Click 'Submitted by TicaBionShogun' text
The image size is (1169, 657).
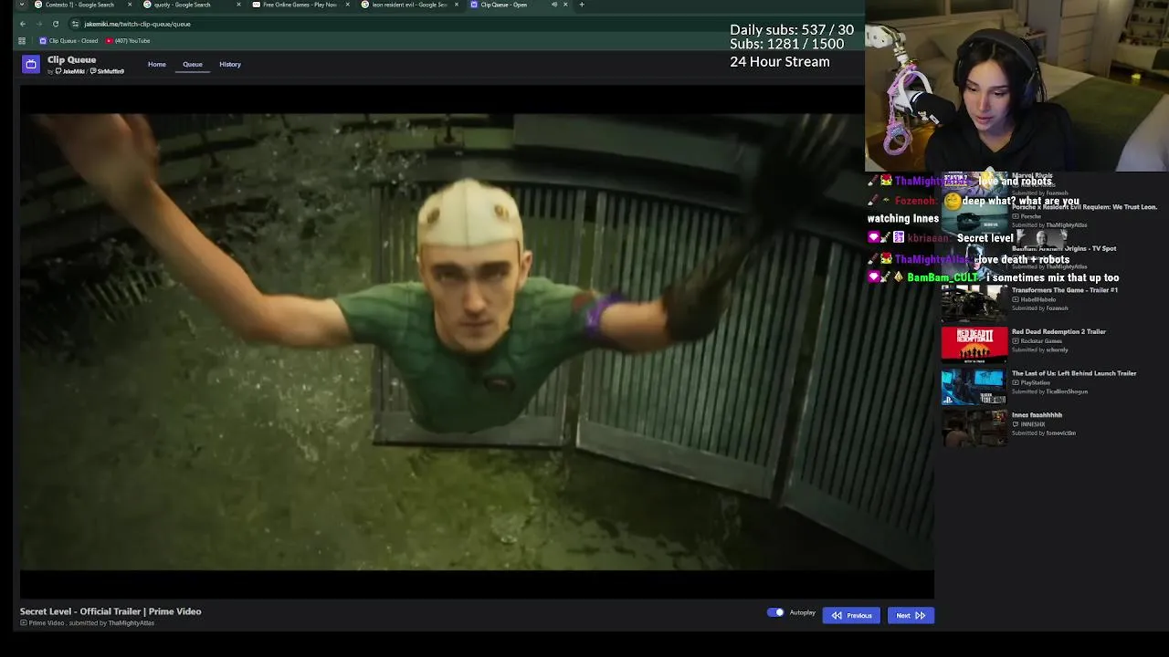click(1050, 391)
